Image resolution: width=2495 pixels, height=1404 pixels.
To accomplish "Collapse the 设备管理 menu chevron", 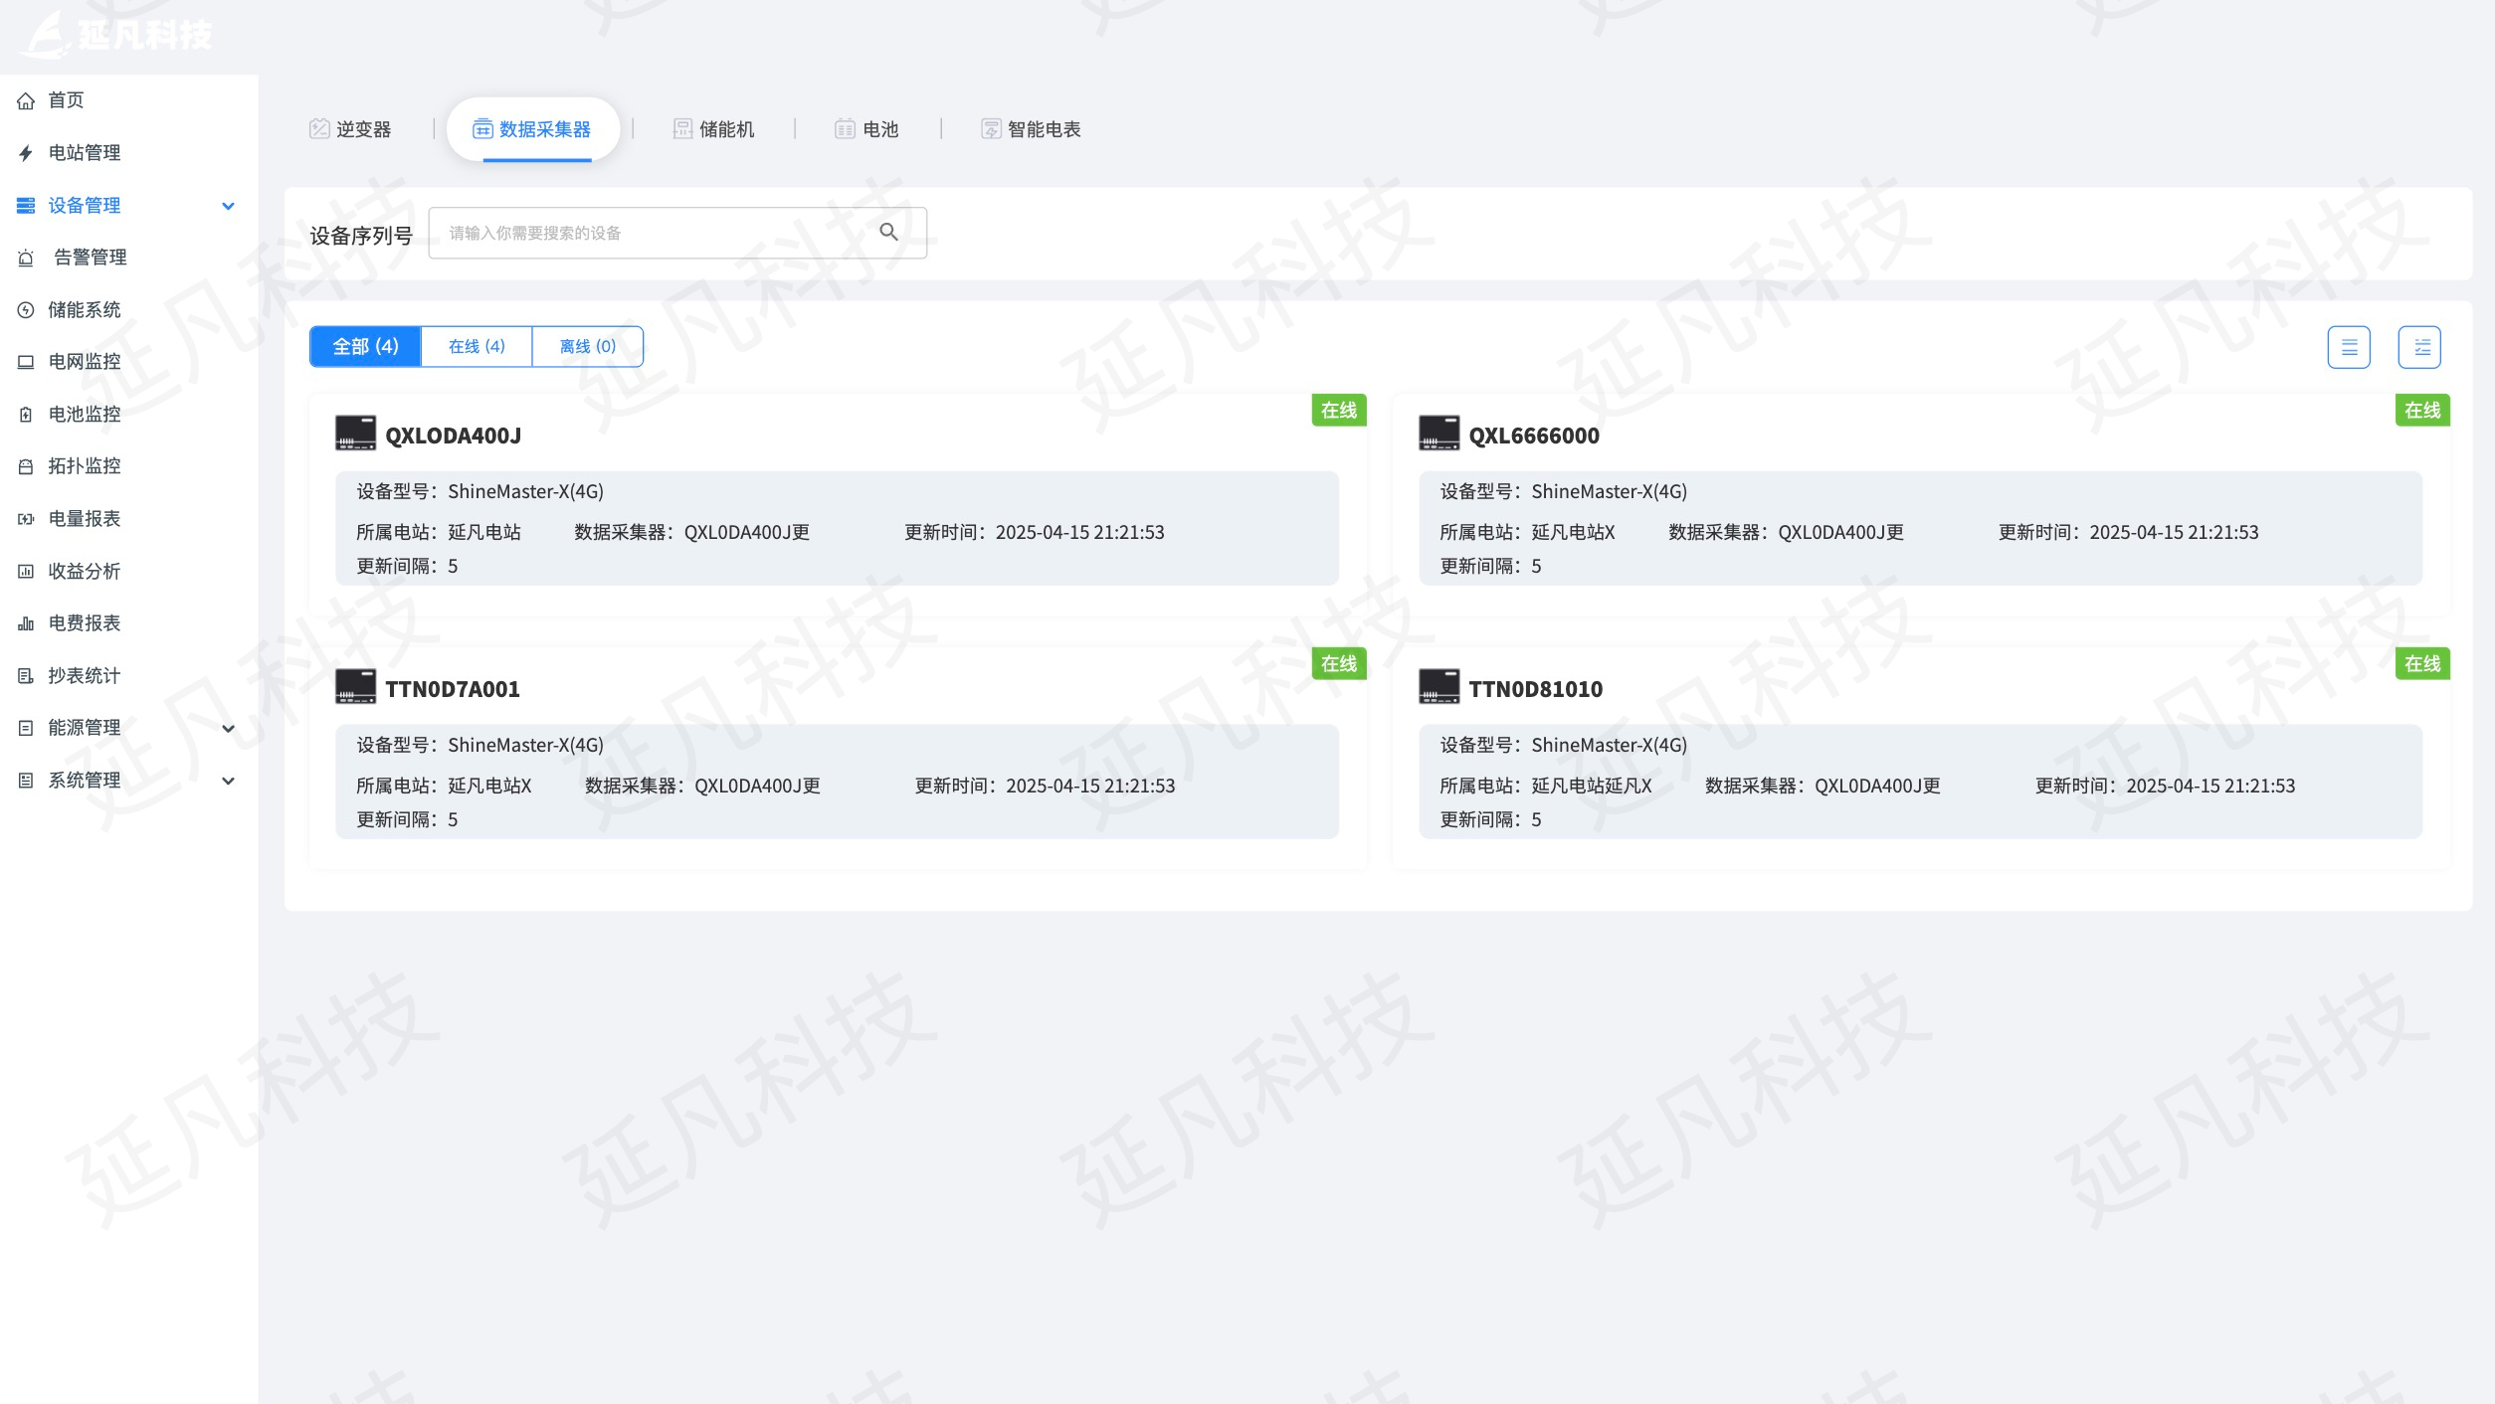I will tap(228, 206).
